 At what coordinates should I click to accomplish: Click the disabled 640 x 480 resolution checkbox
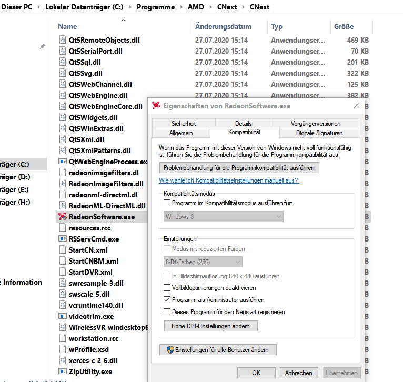tap(167, 276)
